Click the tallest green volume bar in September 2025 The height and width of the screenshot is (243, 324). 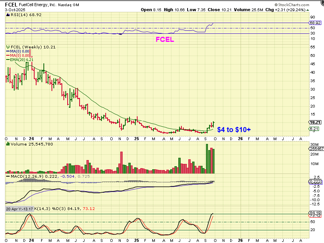pos(207,159)
